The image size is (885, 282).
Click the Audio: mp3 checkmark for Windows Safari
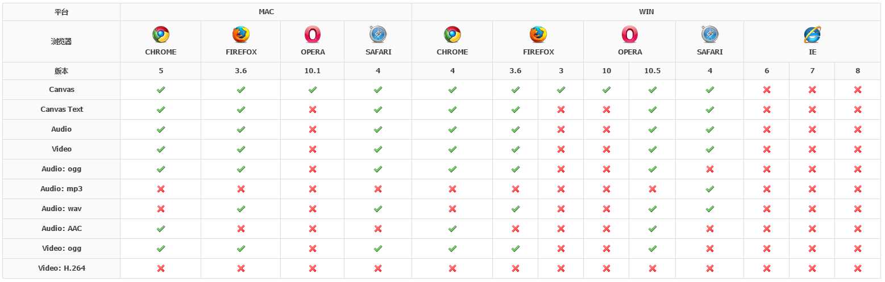(x=709, y=189)
